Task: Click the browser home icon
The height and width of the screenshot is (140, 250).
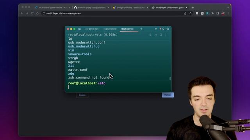Action: (x=37, y=13)
